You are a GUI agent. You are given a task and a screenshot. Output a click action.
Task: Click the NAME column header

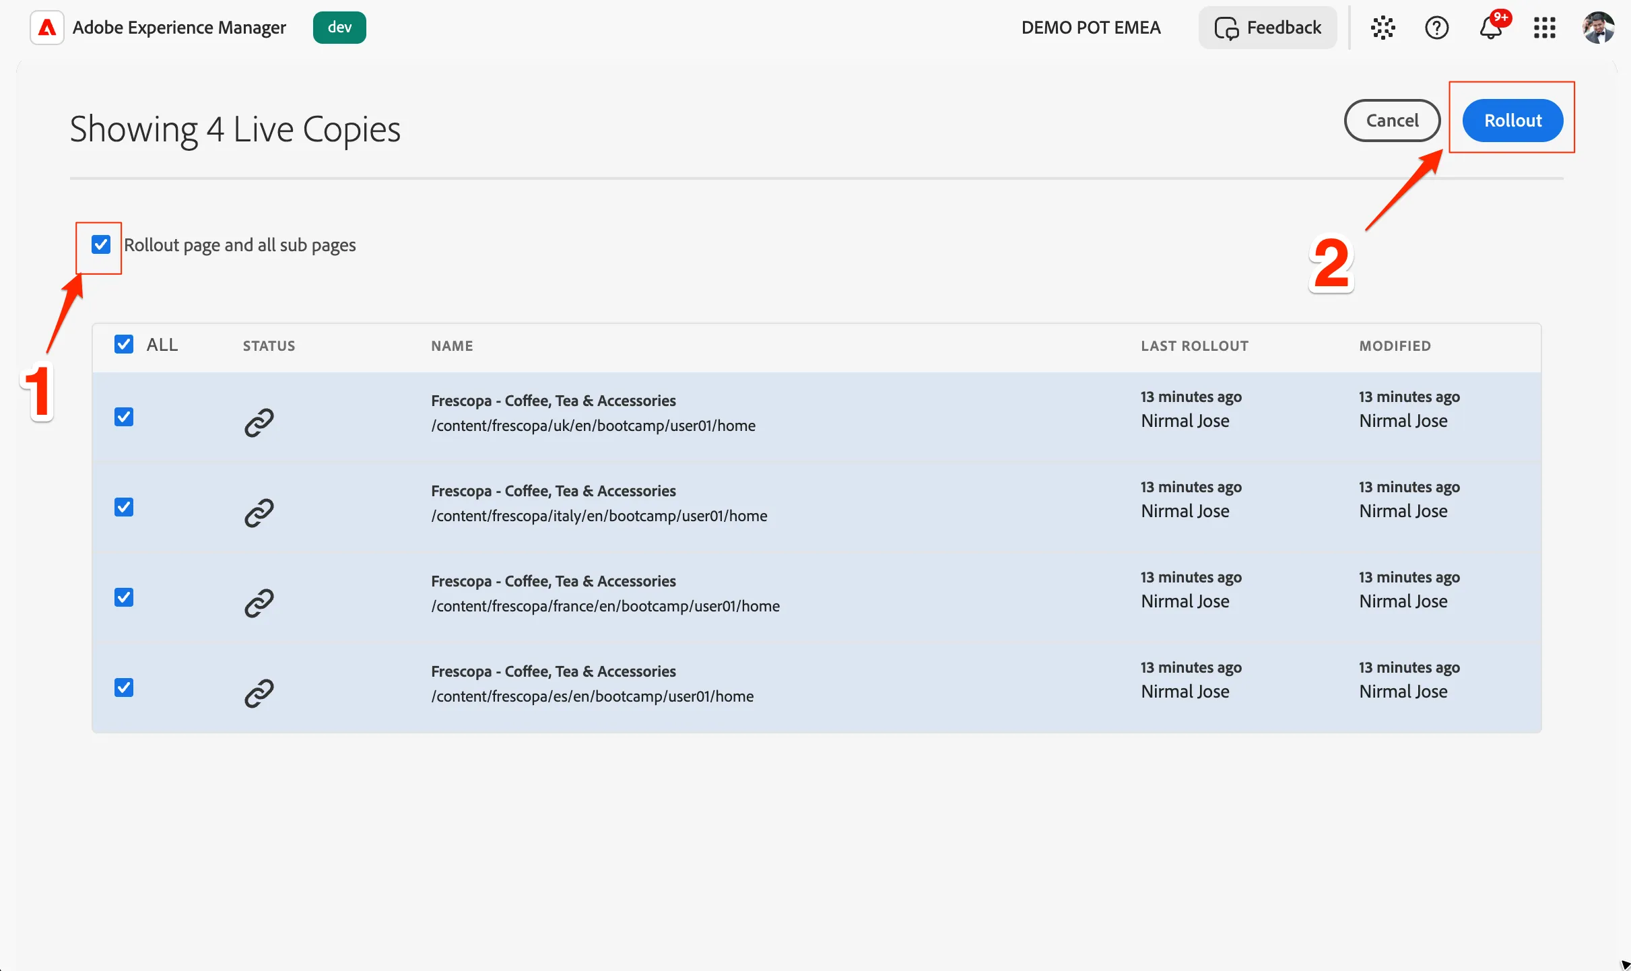coord(452,345)
